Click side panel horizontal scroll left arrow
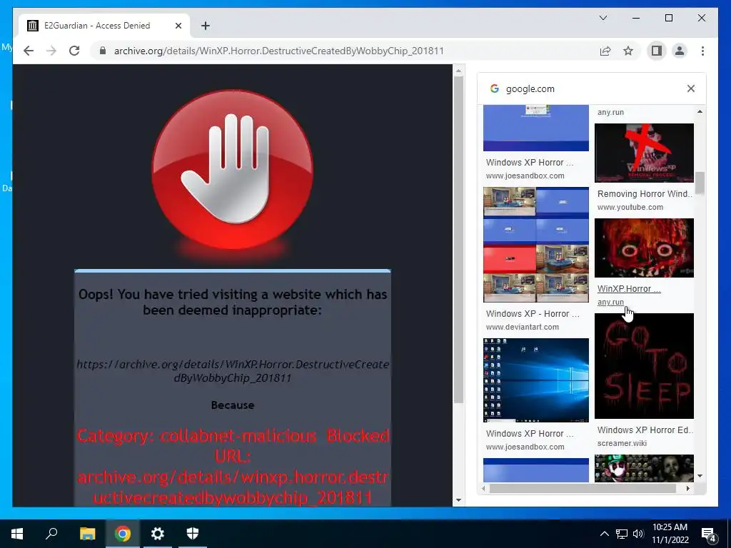Viewport: 731px width, 548px height. click(x=483, y=488)
